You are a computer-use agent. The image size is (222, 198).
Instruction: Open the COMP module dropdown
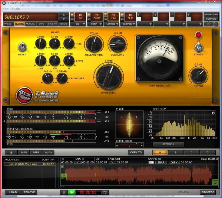click(x=95, y=24)
